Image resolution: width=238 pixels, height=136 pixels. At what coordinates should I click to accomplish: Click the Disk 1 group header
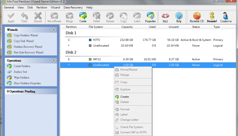[x=71, y=33]
